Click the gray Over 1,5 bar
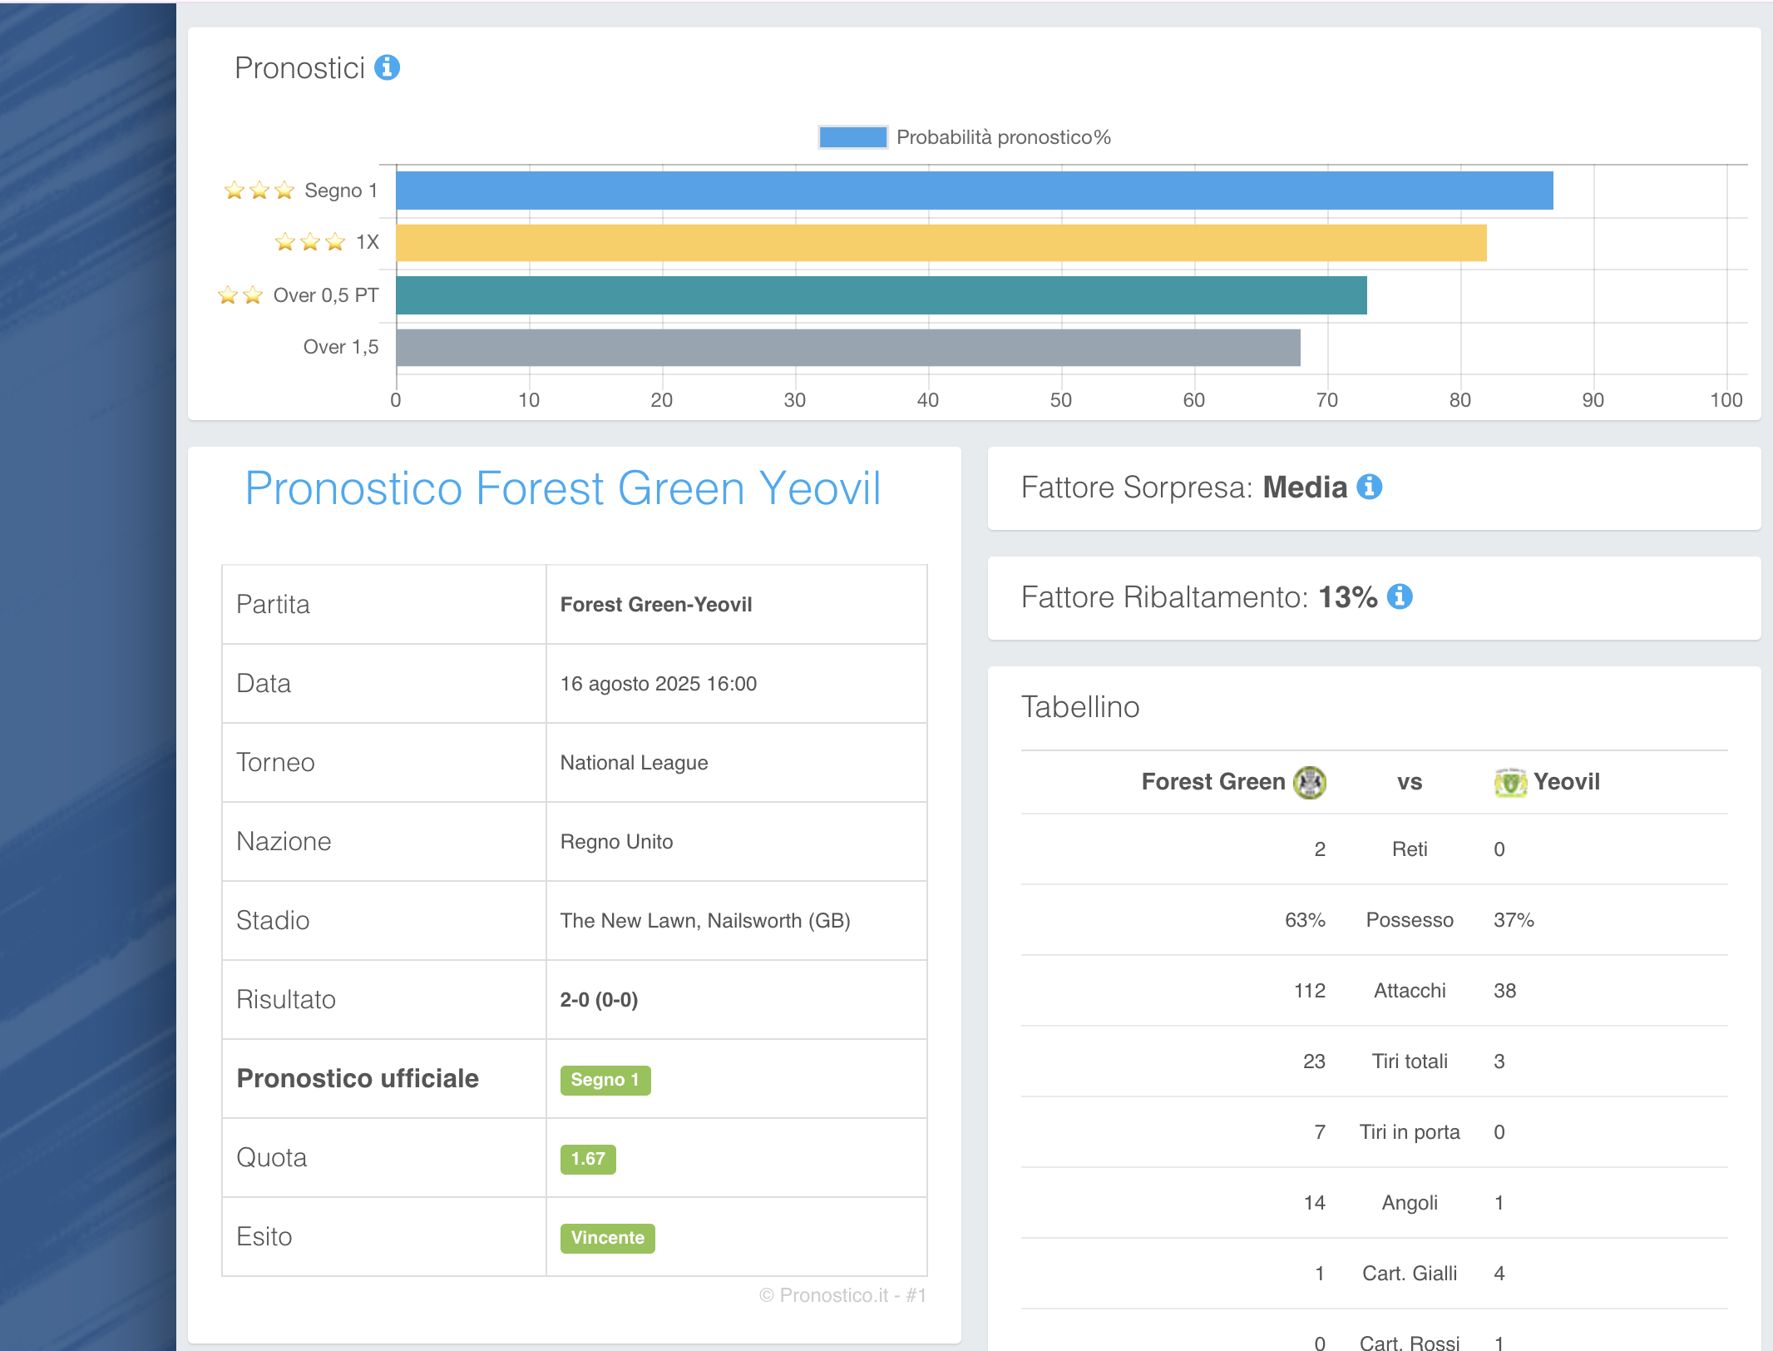The width and height of the screenshot is (1773, 1351). (x=848, y=347)
